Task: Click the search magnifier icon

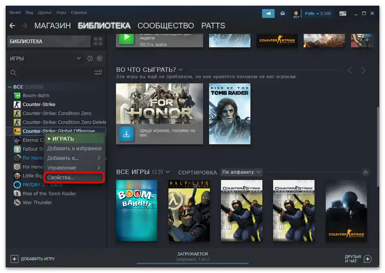Action: tap(13, 73)
